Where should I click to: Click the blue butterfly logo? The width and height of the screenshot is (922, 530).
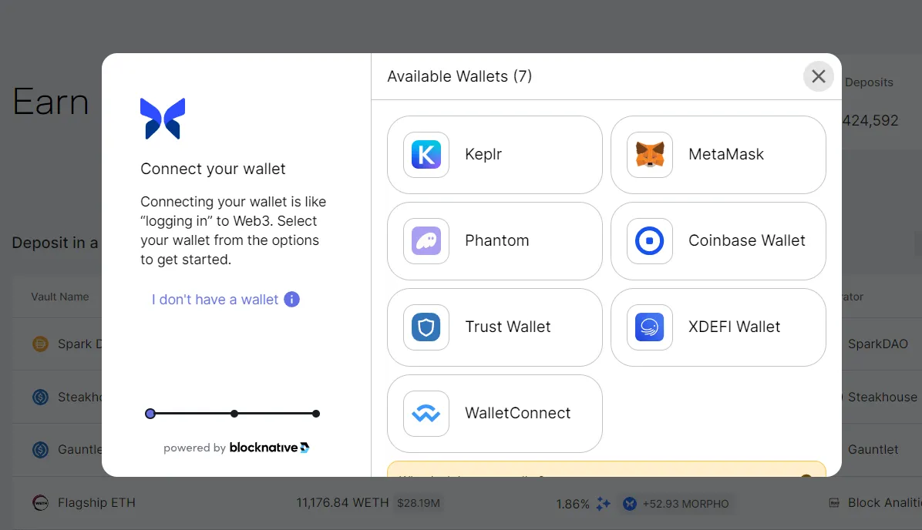pos(163,119)
